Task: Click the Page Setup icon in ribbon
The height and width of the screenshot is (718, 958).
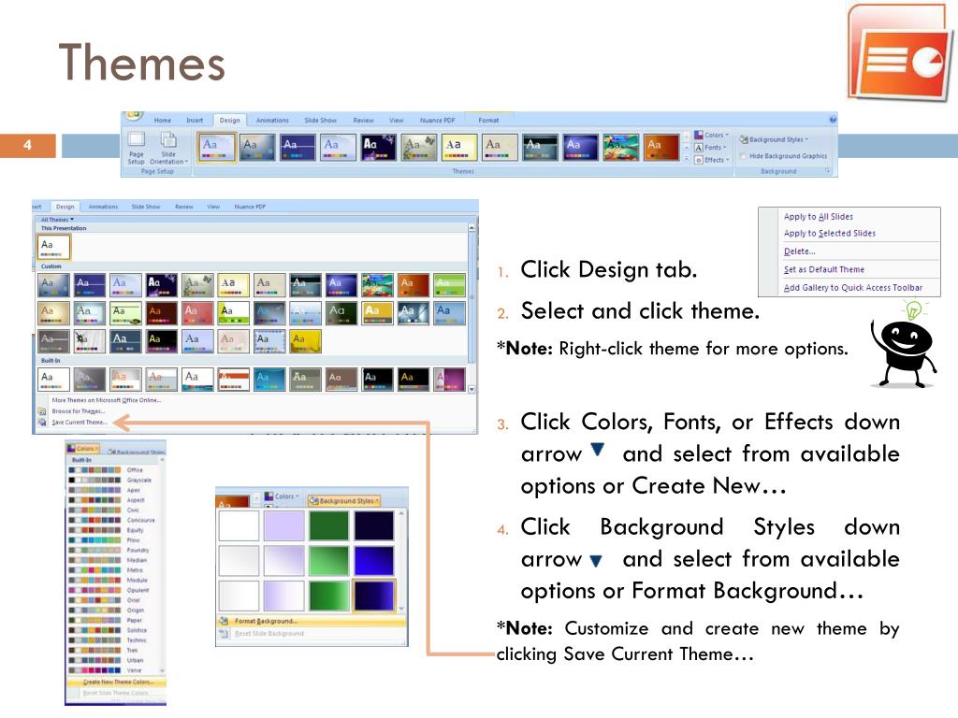Action: [x=137, y=141]
